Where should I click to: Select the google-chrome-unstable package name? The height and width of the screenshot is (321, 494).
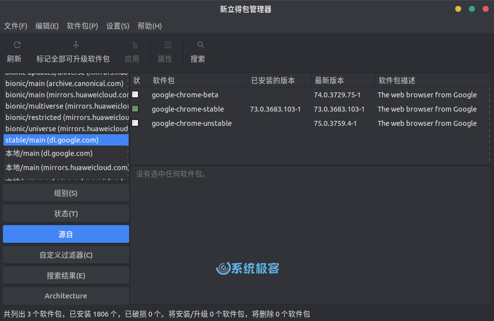(192, 123)
